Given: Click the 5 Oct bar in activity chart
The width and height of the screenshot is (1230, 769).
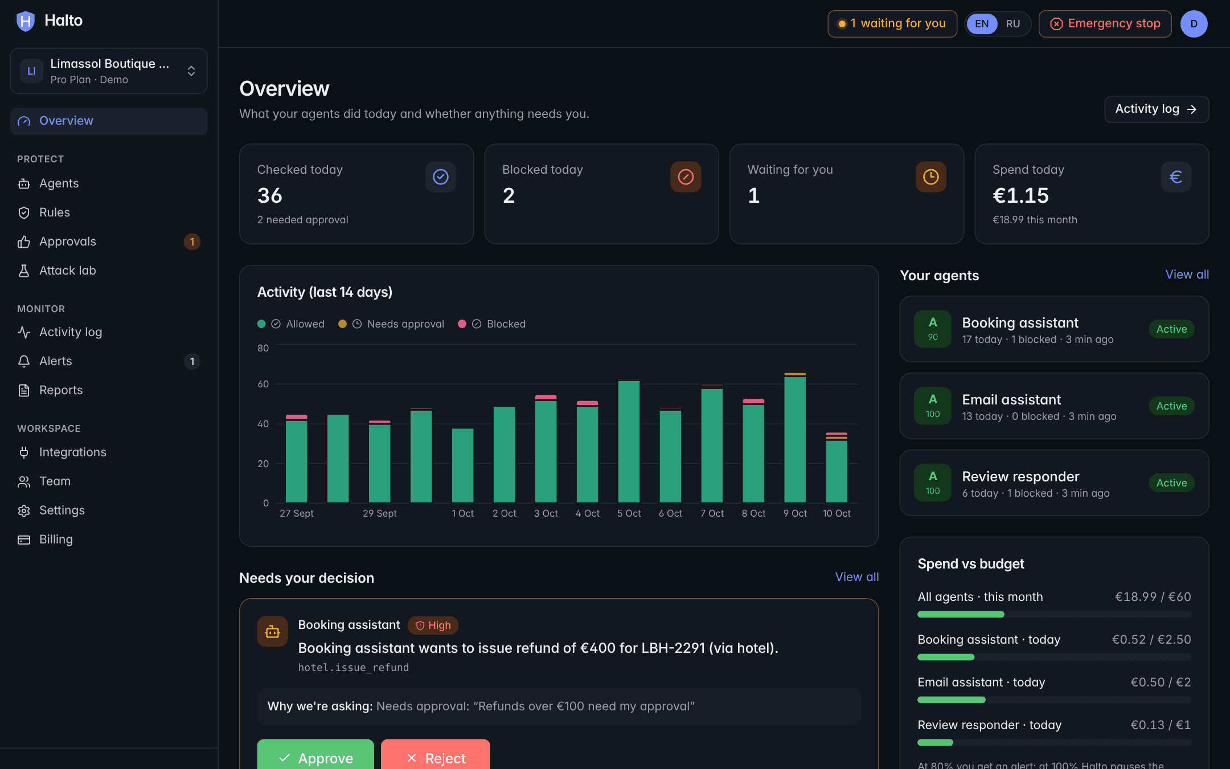Looking at the screenshot, I should click(x=629, y=440).
